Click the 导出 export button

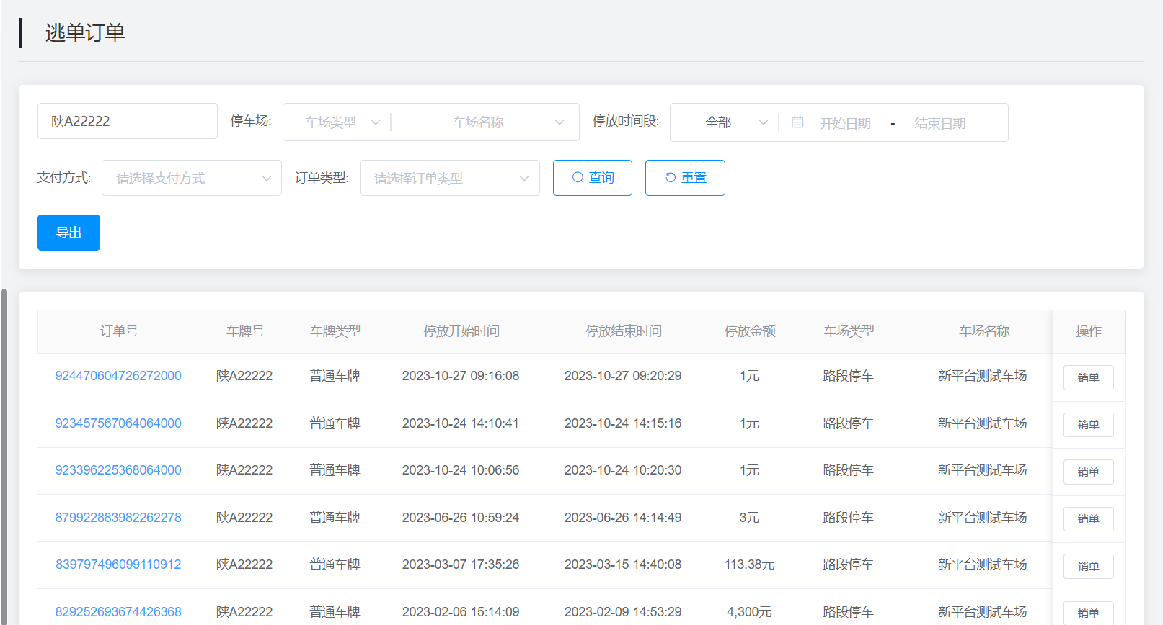[x=68, y=233]
